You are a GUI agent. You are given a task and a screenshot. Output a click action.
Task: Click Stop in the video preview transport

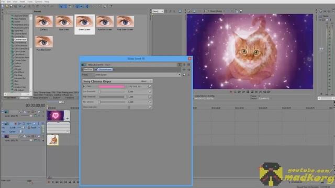click(x=252, y=92)
